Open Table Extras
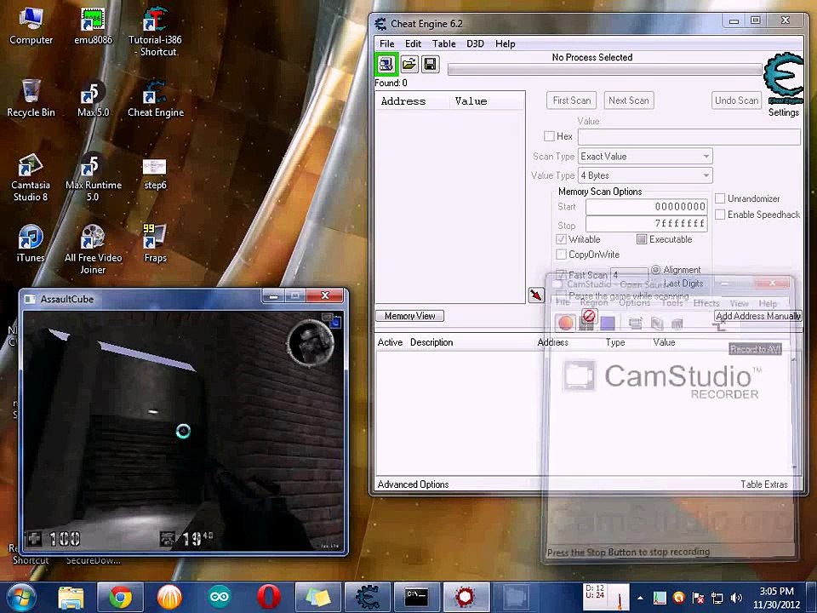The width and height of the screenshot is (817, 613). coord(764,484)
